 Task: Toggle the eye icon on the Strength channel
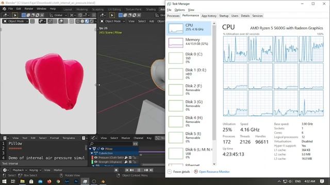click(96, 162)
